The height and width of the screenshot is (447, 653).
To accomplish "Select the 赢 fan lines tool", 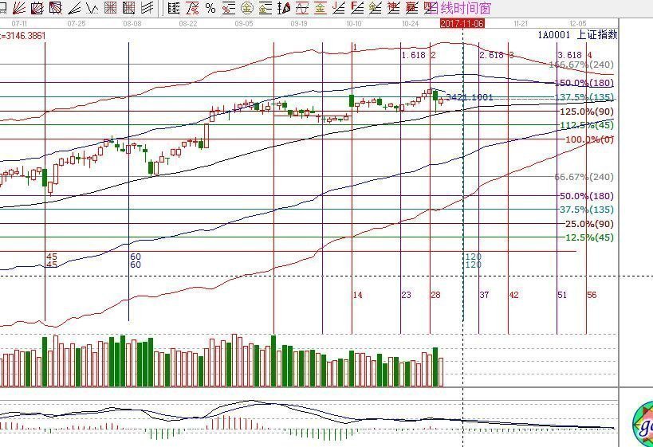I will point(412,8).
